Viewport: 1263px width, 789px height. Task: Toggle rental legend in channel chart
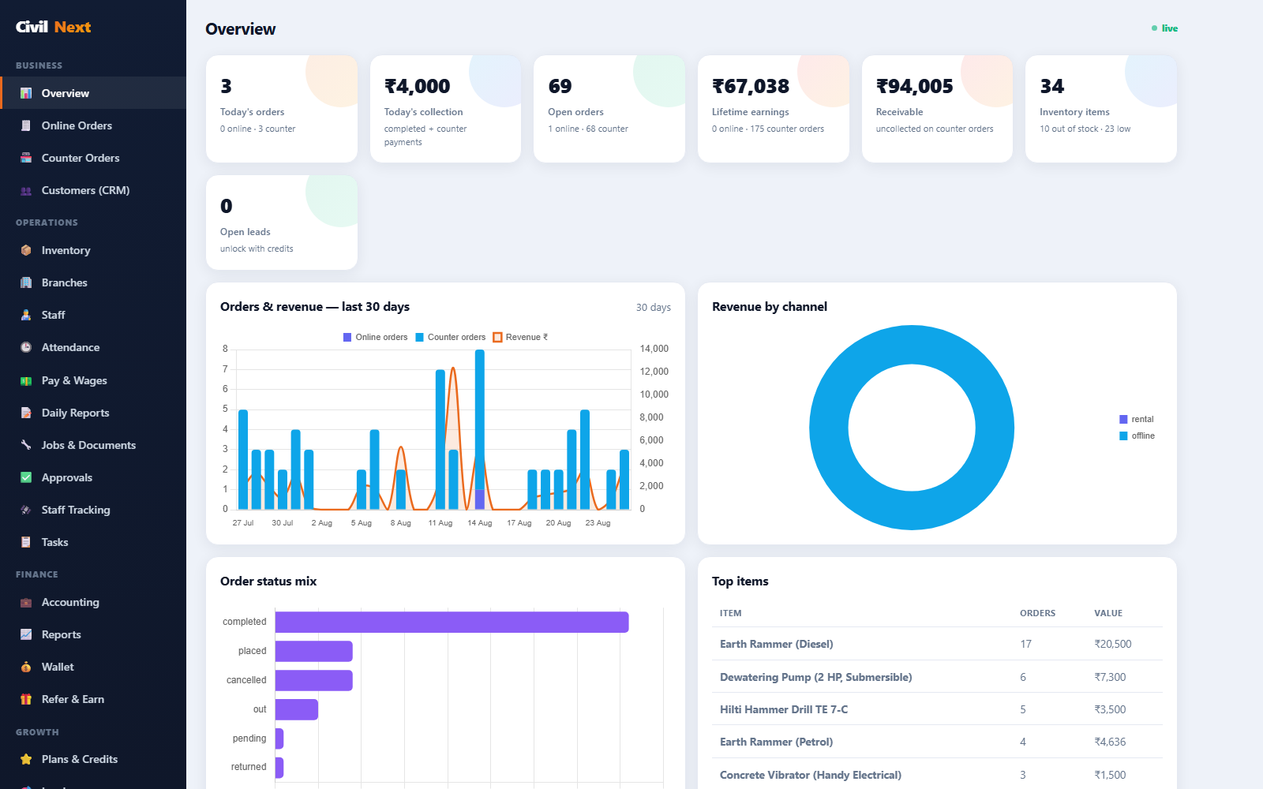(x=1137, y=419)
